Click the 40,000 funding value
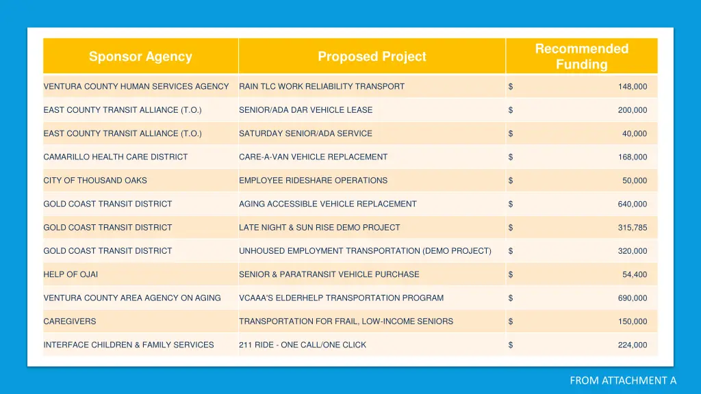The width and height of the screenshot is (701, 394). tap(635, 133)
